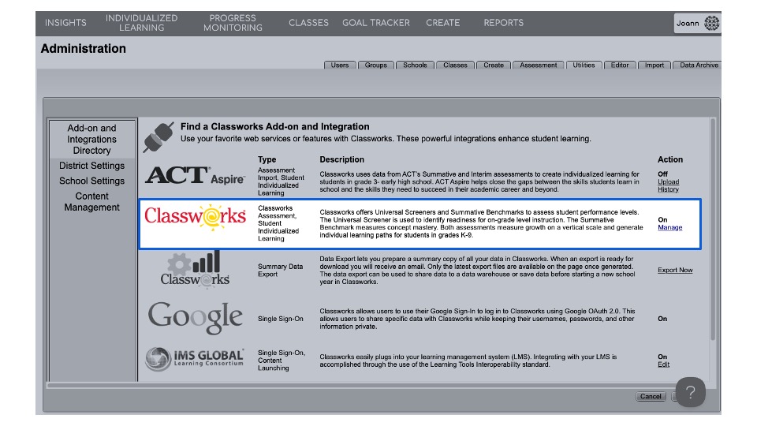Click the Cancel button
This screenshot has width=757, height=426.
651,397
